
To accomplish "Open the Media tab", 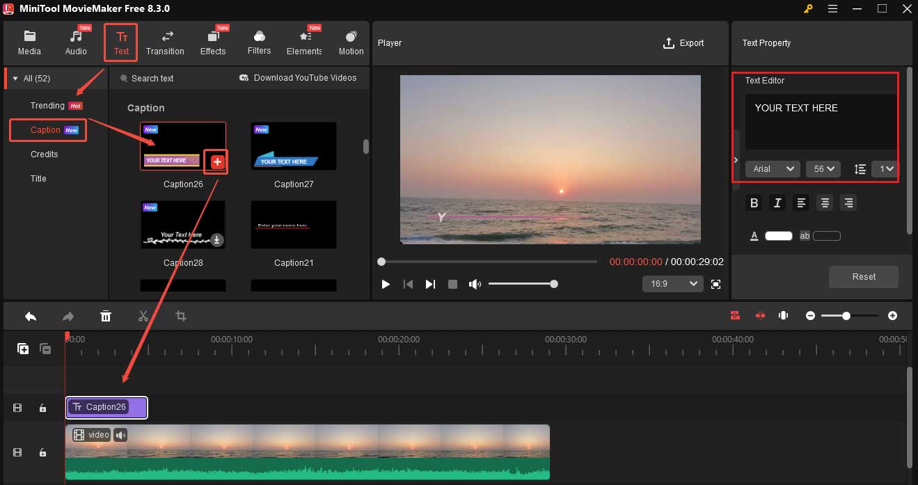I will 29,42.
